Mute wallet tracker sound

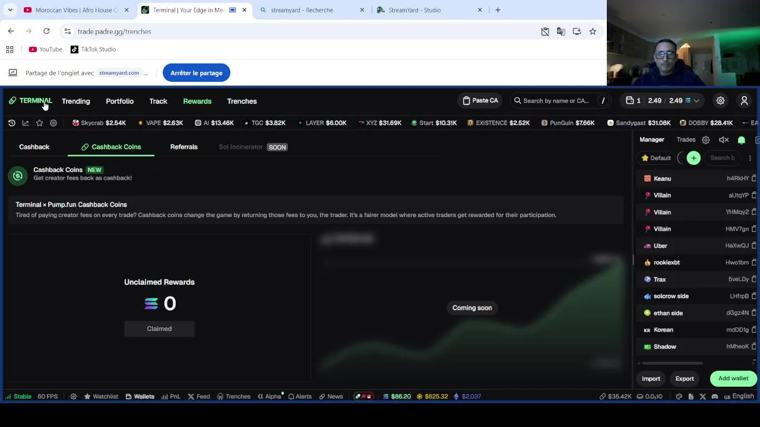point(724,140)
